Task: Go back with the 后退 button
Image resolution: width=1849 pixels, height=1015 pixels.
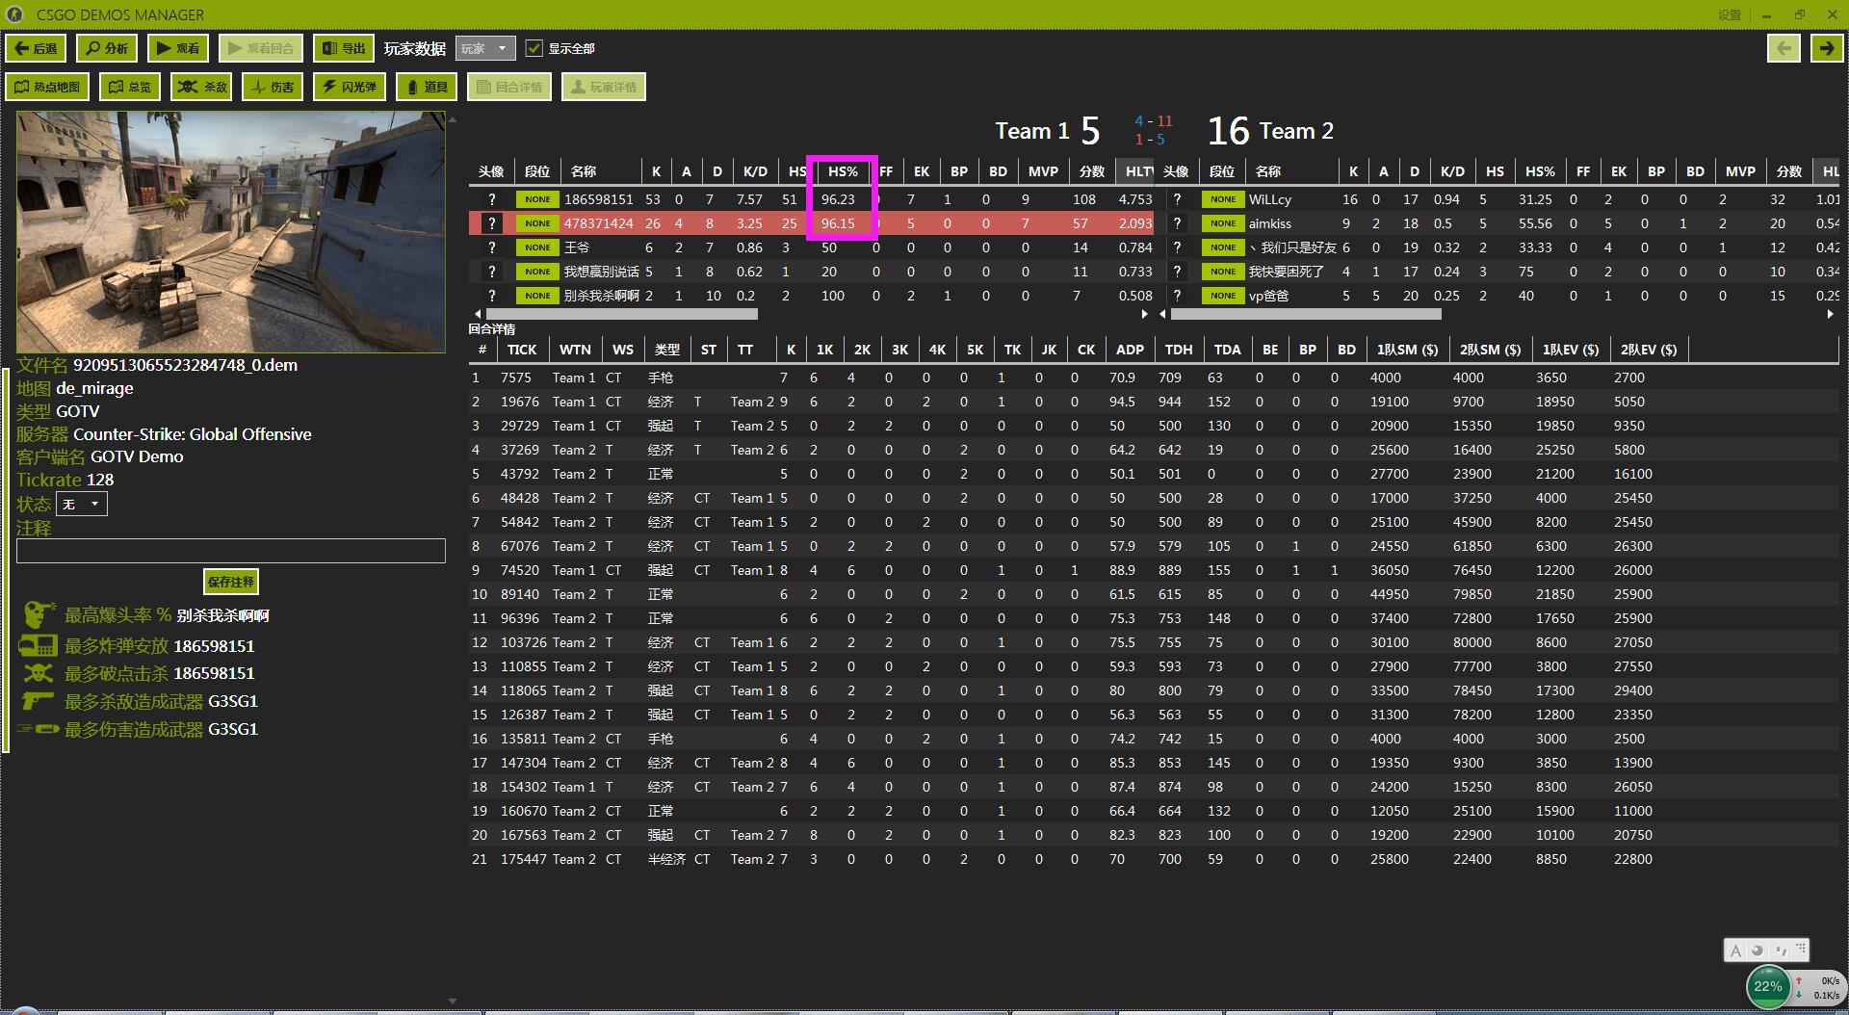Action: pyautogui.click(x=36, y=48)
